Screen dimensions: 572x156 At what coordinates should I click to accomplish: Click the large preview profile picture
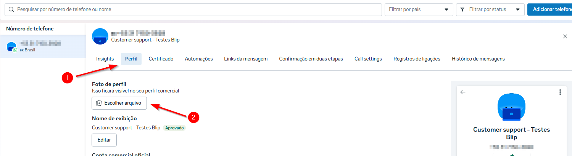click(x=511, y=107)
